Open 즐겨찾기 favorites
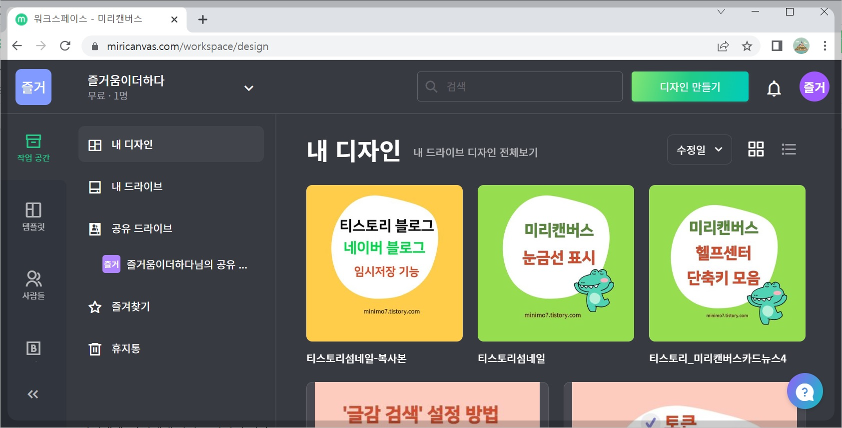Viewport: 842px width, 428px height. pyautogui.click(x=171, y=306)
